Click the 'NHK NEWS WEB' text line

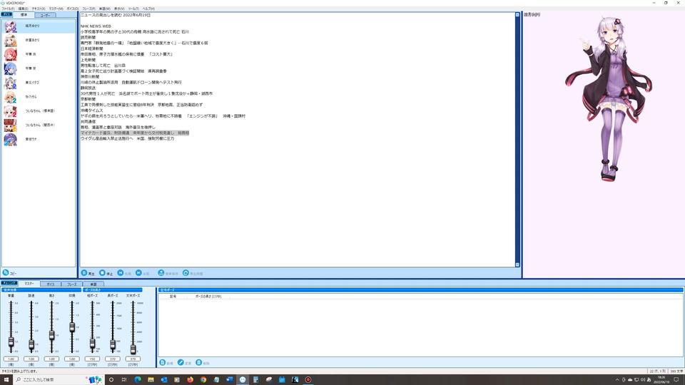(x=96, y=26)
